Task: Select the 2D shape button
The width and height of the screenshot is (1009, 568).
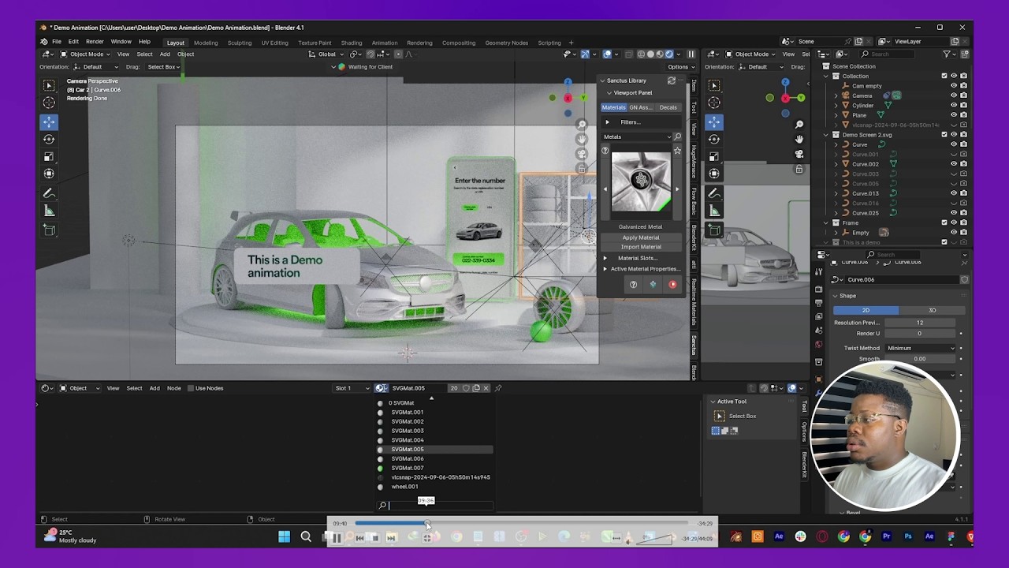Action: [x=866, y=311]
